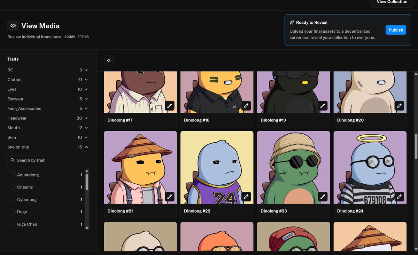
Task: Check the Aquarelong trait checkbox
Action: pyautogui.click(x=12, y=175)
